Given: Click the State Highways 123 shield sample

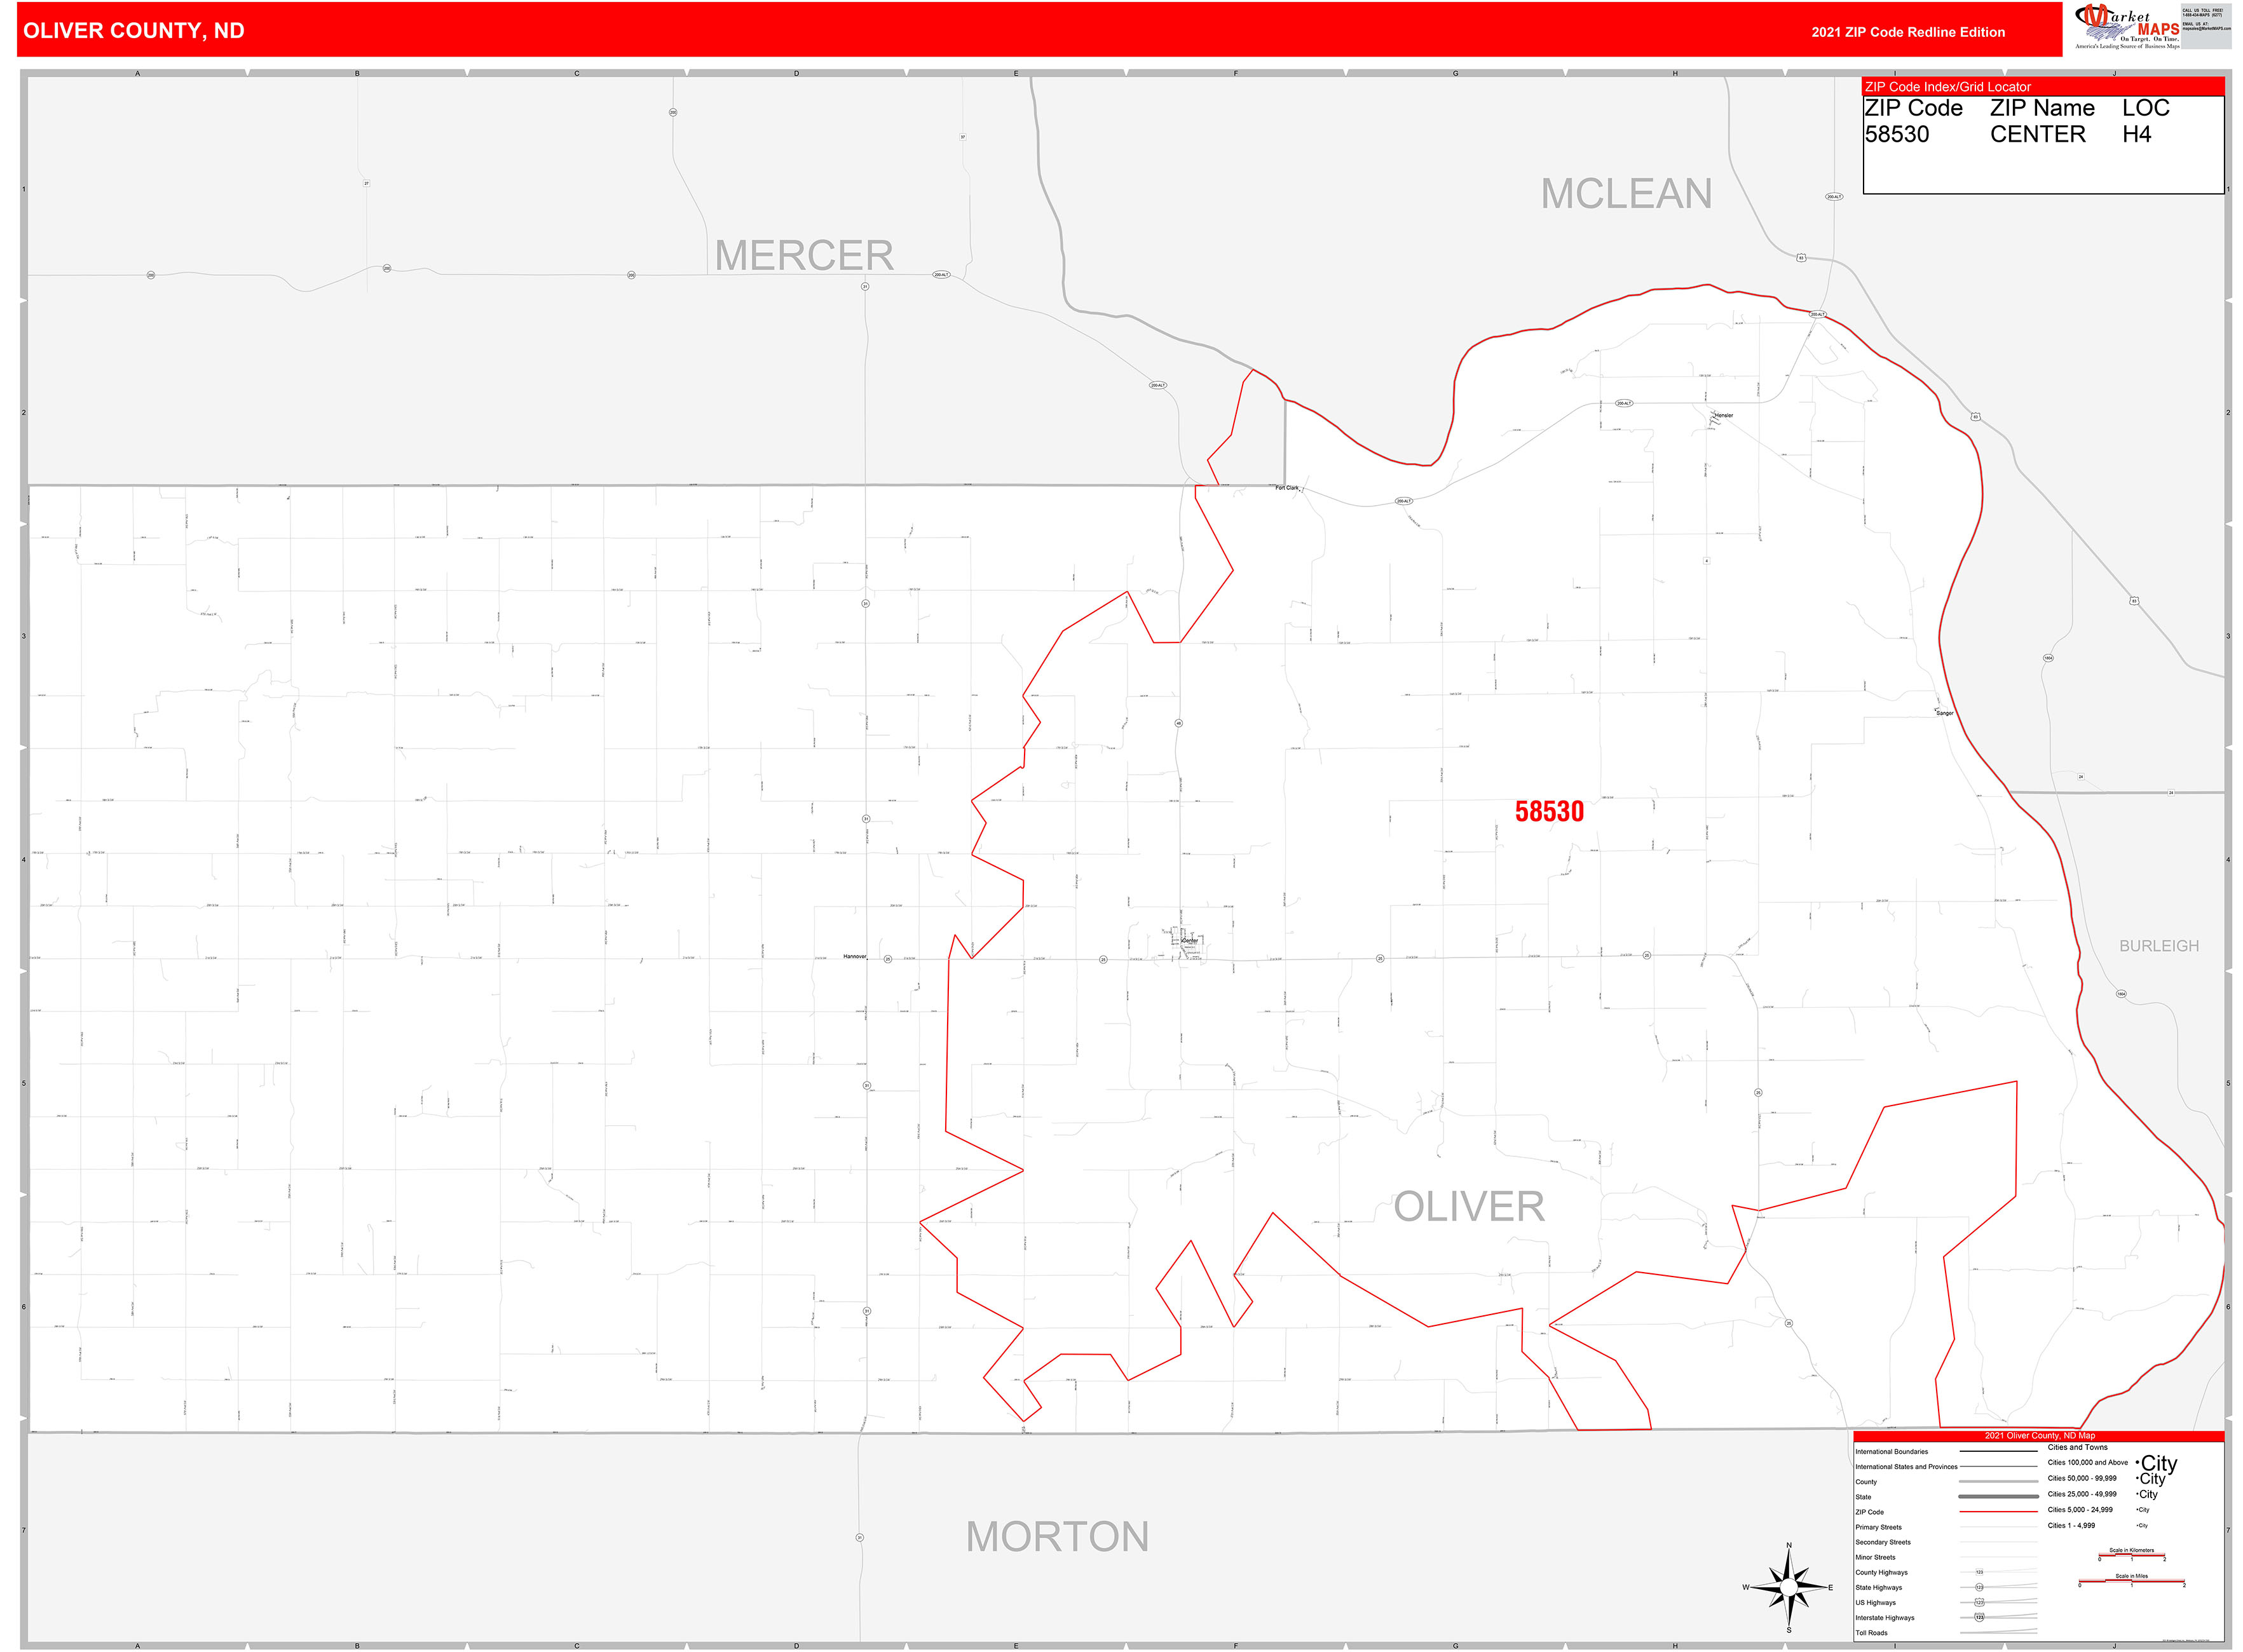Looking at the screenshot, I should pyautogui.click(x=1979, y=1587).
